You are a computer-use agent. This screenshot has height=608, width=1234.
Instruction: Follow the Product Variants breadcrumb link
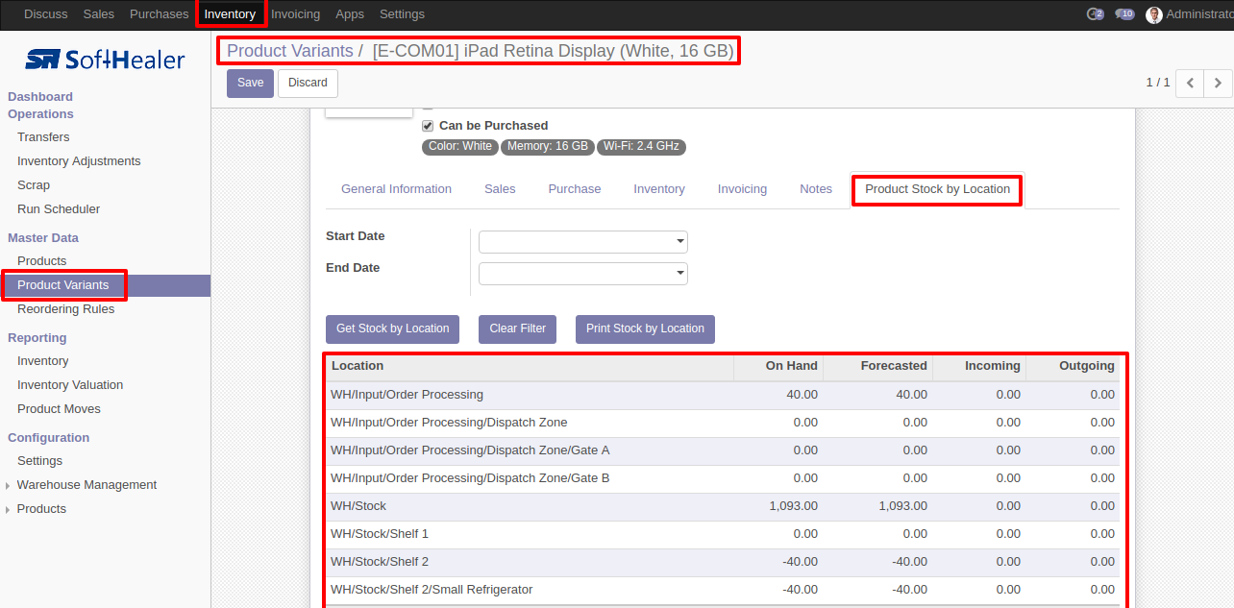[x=289, y=51]
